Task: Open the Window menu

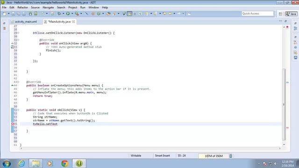Action: (x=93, y=7)
